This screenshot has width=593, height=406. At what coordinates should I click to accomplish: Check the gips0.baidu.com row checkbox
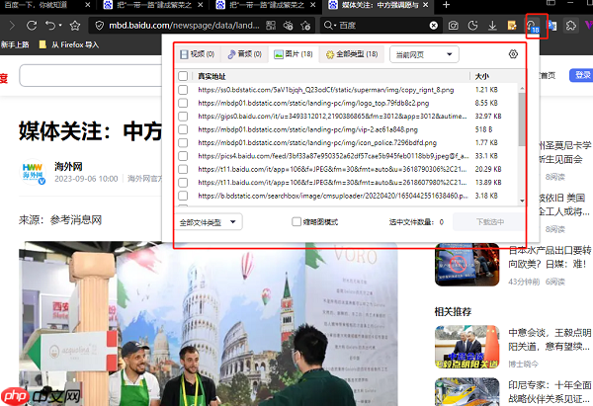point(183,116)
